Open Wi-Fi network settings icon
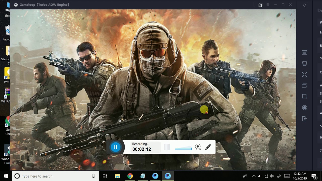This screenshot has width=322, height=181. coord(266,176)
